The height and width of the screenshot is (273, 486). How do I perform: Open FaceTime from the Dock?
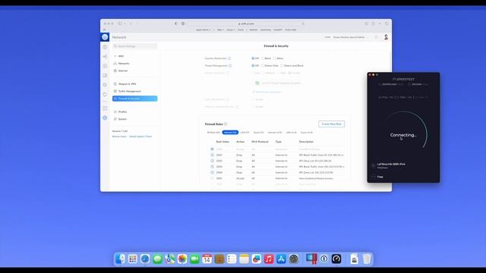[194, 259]
